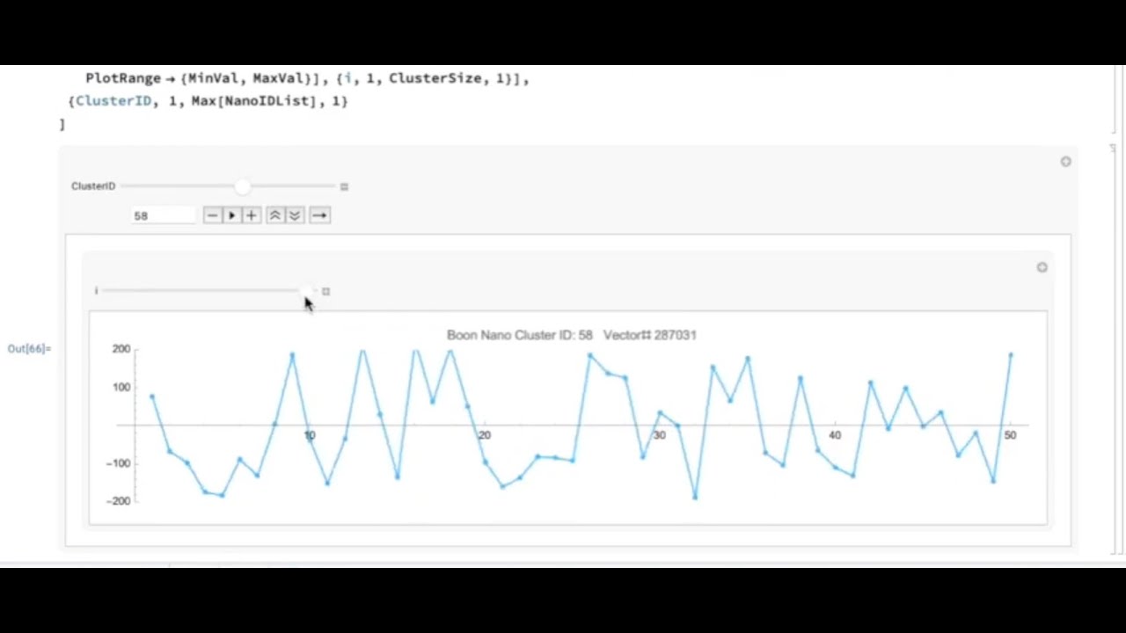Click the plot title Boon Nano Cluster ID
This screenshot has width=1126, height=633.
519,335
